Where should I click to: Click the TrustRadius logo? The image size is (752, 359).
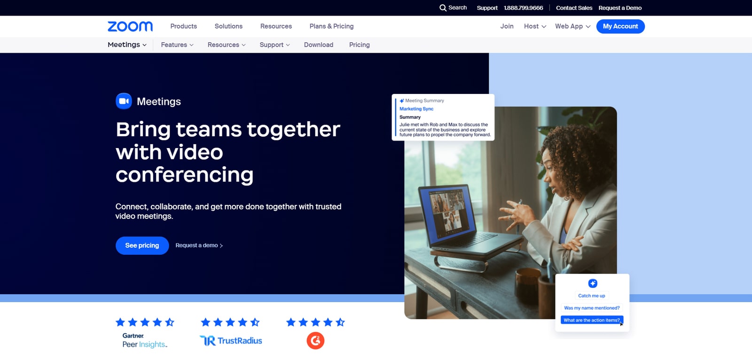click(231, 341)
